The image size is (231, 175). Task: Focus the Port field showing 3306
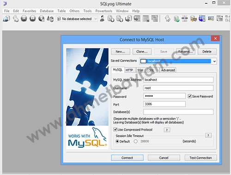pyautogui.click(x=164, y=104)
